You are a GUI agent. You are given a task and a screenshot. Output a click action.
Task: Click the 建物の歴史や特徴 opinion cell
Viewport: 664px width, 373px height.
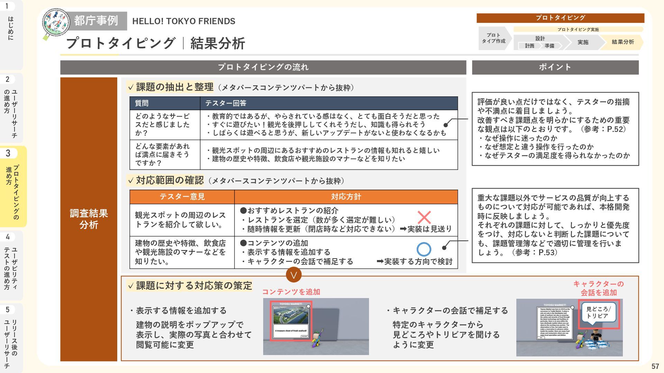(x=182, y=252)
